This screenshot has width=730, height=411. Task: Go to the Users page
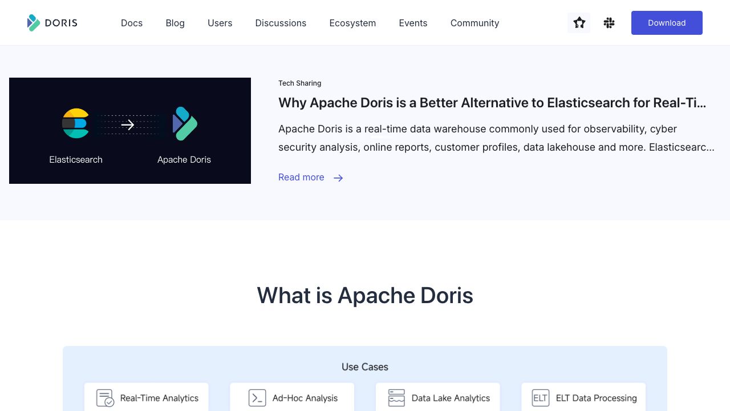click(220, 23)
